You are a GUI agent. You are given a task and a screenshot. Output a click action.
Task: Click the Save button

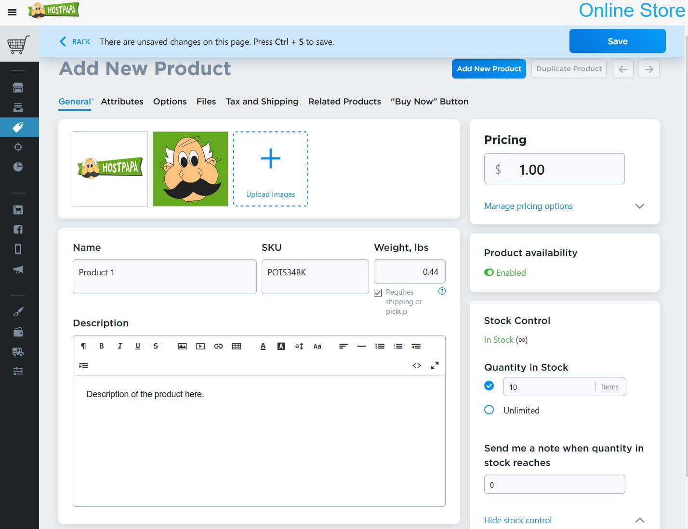[x=617, y=41]
